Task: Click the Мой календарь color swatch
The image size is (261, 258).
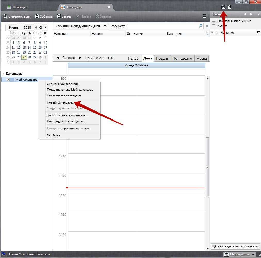Action: [12, 80]
